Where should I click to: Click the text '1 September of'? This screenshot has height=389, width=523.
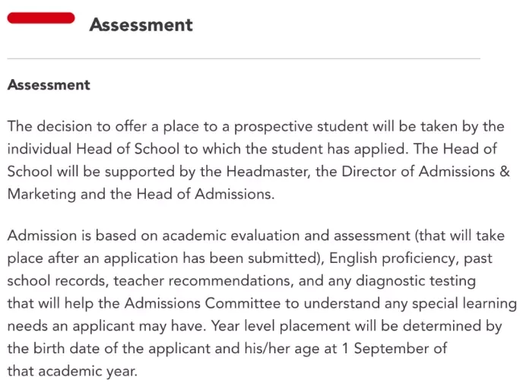click(395, 349)
